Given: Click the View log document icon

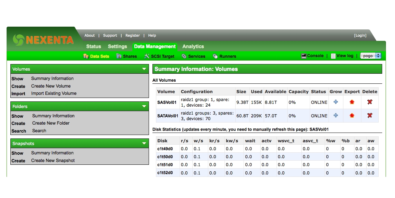Looking at the screenshot, I should pyautogui.click(x=333, y=56).
